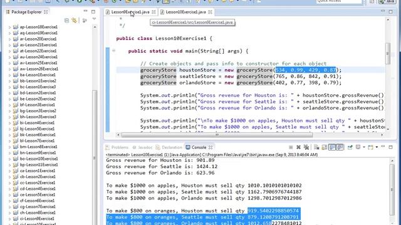Toggle Link with Editor in Package Explorer

[75, 21]
